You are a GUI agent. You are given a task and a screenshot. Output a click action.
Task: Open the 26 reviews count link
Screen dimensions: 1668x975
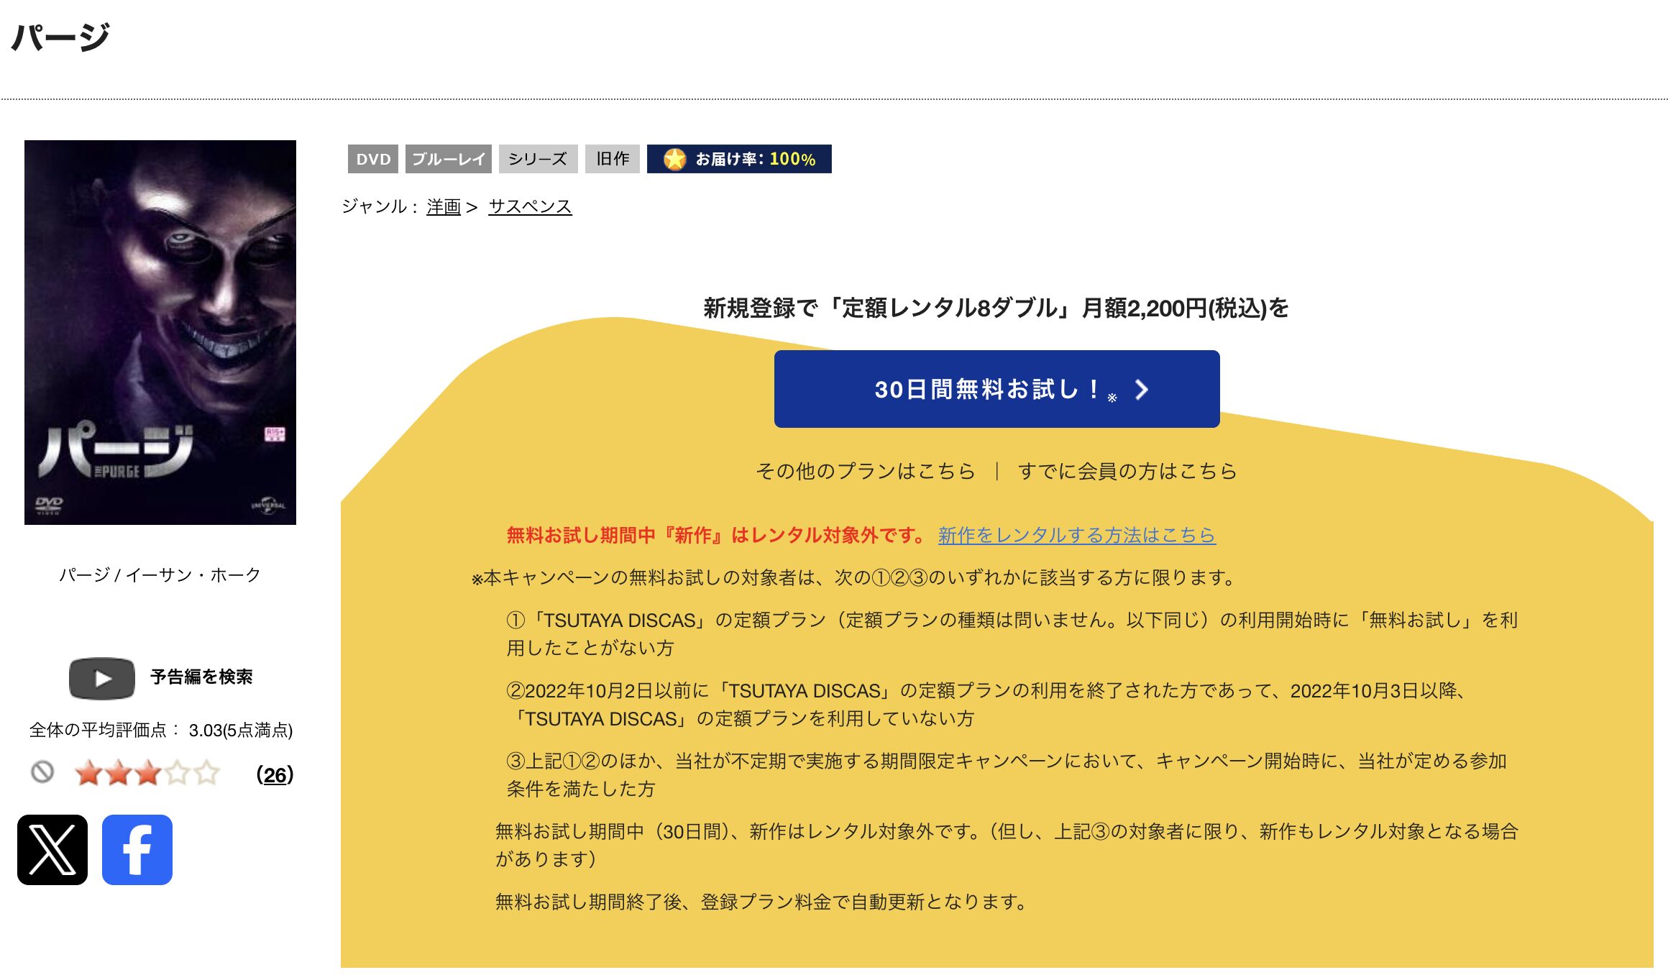tap(275, 774)
